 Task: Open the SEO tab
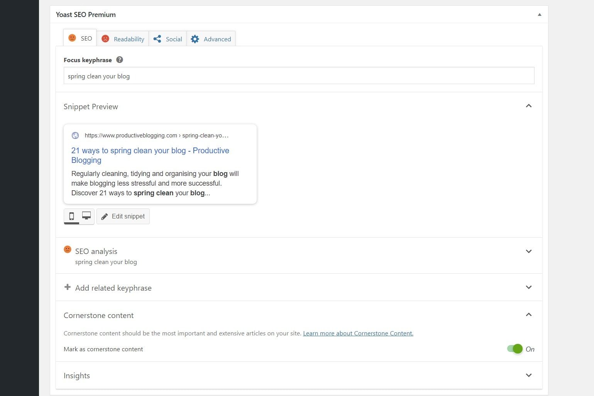80,38
